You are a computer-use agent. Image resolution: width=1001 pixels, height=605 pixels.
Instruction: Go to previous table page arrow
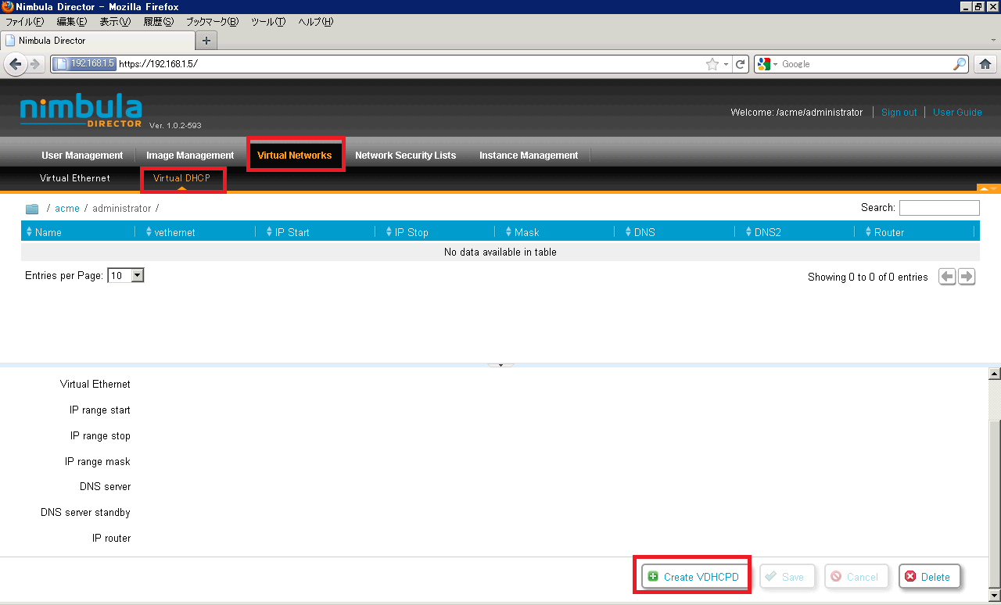coord(947,277)
